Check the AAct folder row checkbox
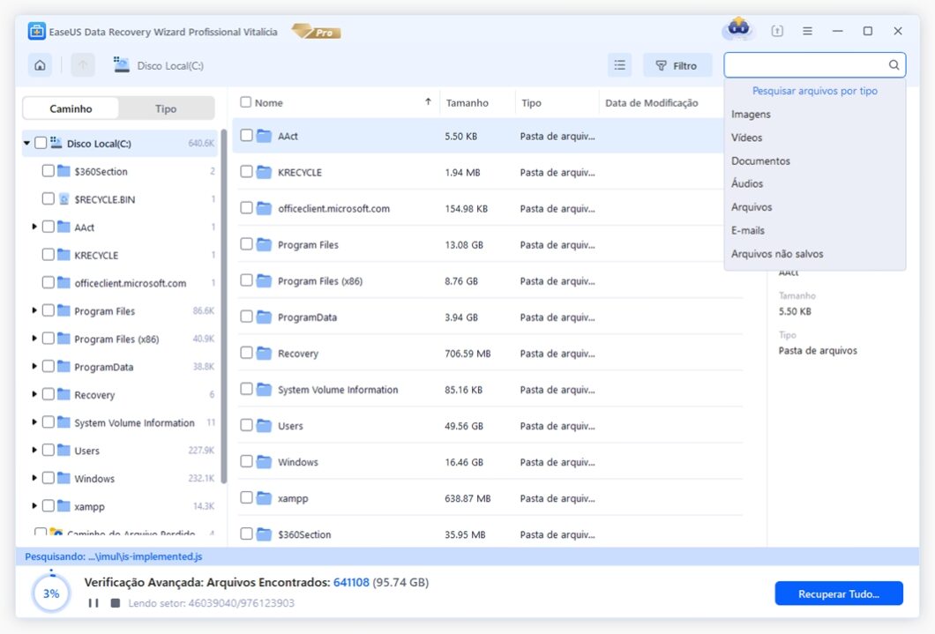935x634 pixels. click(246, 136)
